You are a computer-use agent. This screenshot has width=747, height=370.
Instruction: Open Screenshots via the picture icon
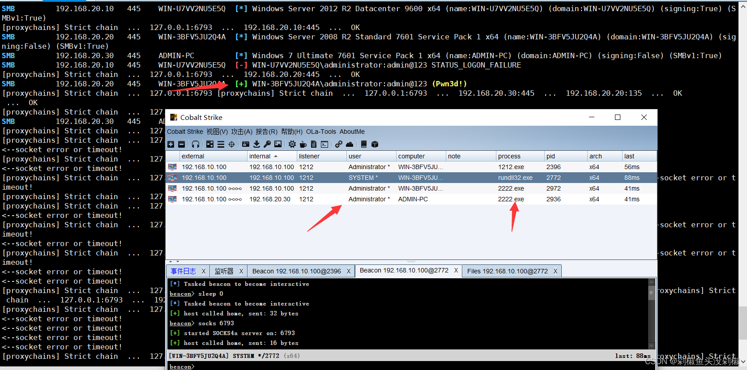pyautogui.click(x=278, y=144)
